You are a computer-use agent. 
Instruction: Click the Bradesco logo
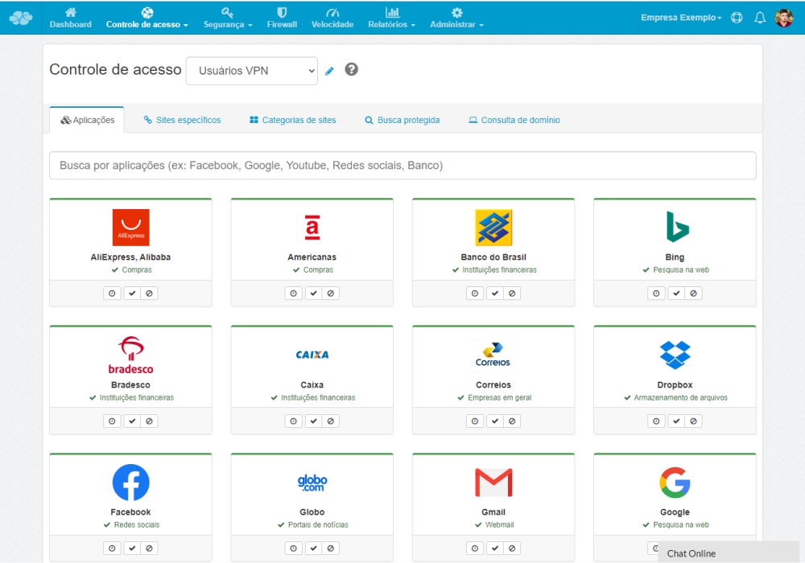click(131, 355)
